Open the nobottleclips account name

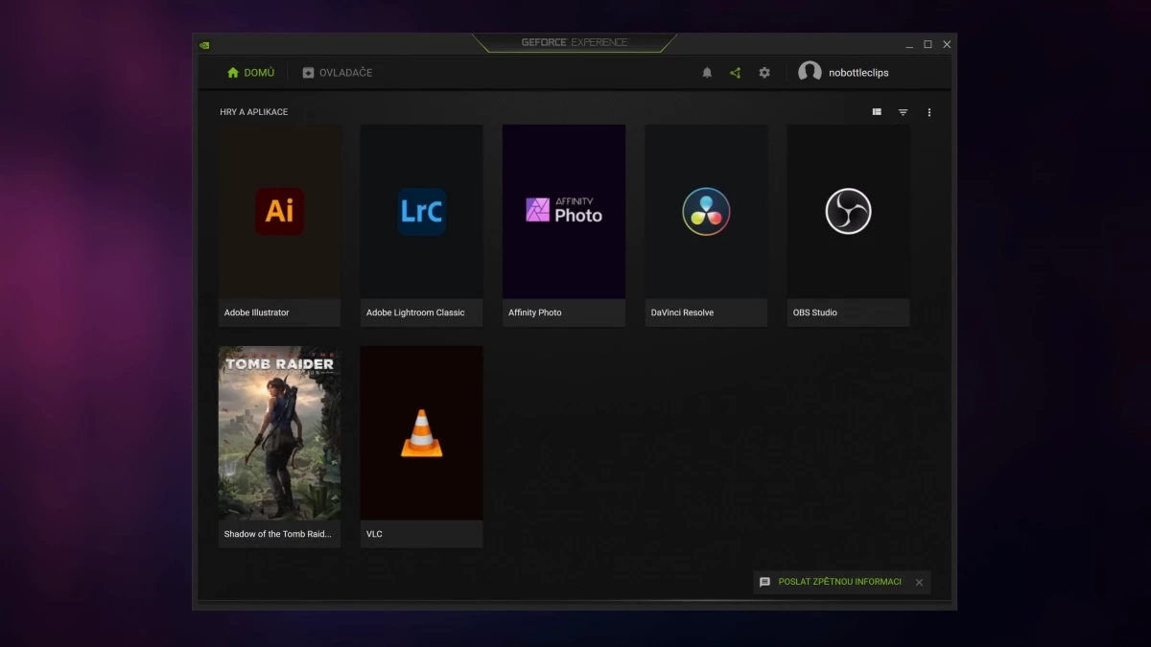[858, 73]
